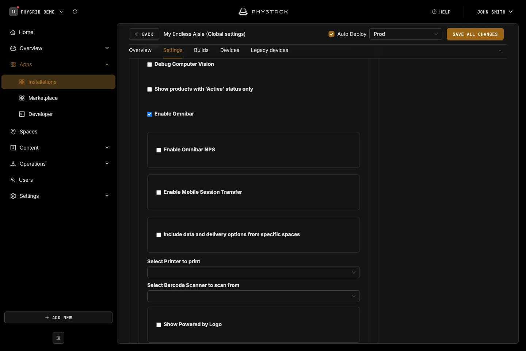Screen dimensions: 526x351
Task: Collapse the sidebar with the bottom icon
Action: pos(58,338)
